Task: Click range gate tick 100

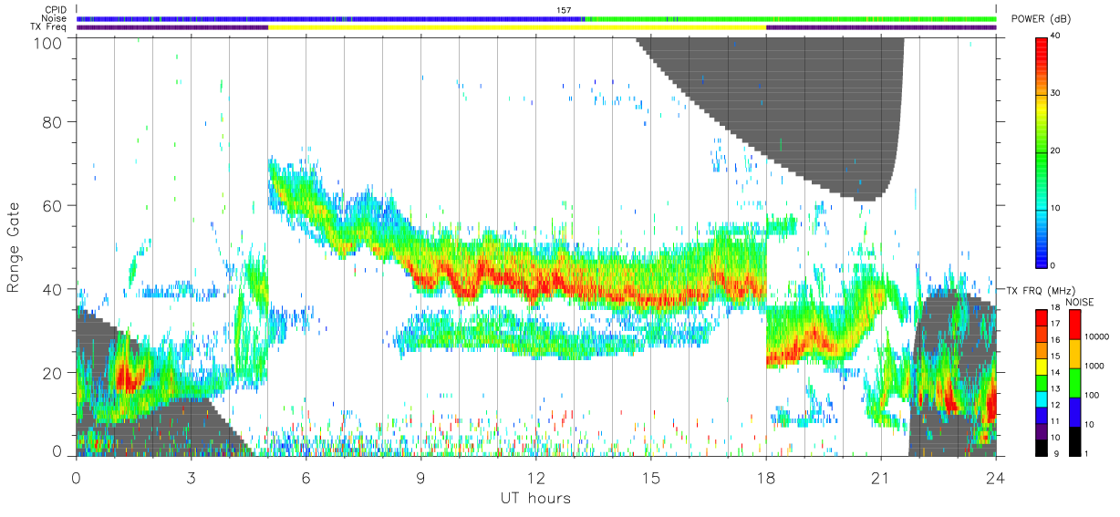Action: point(47,41)
